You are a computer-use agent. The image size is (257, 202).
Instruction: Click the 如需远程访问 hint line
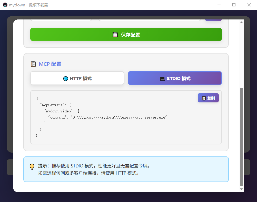click(88, 173)
